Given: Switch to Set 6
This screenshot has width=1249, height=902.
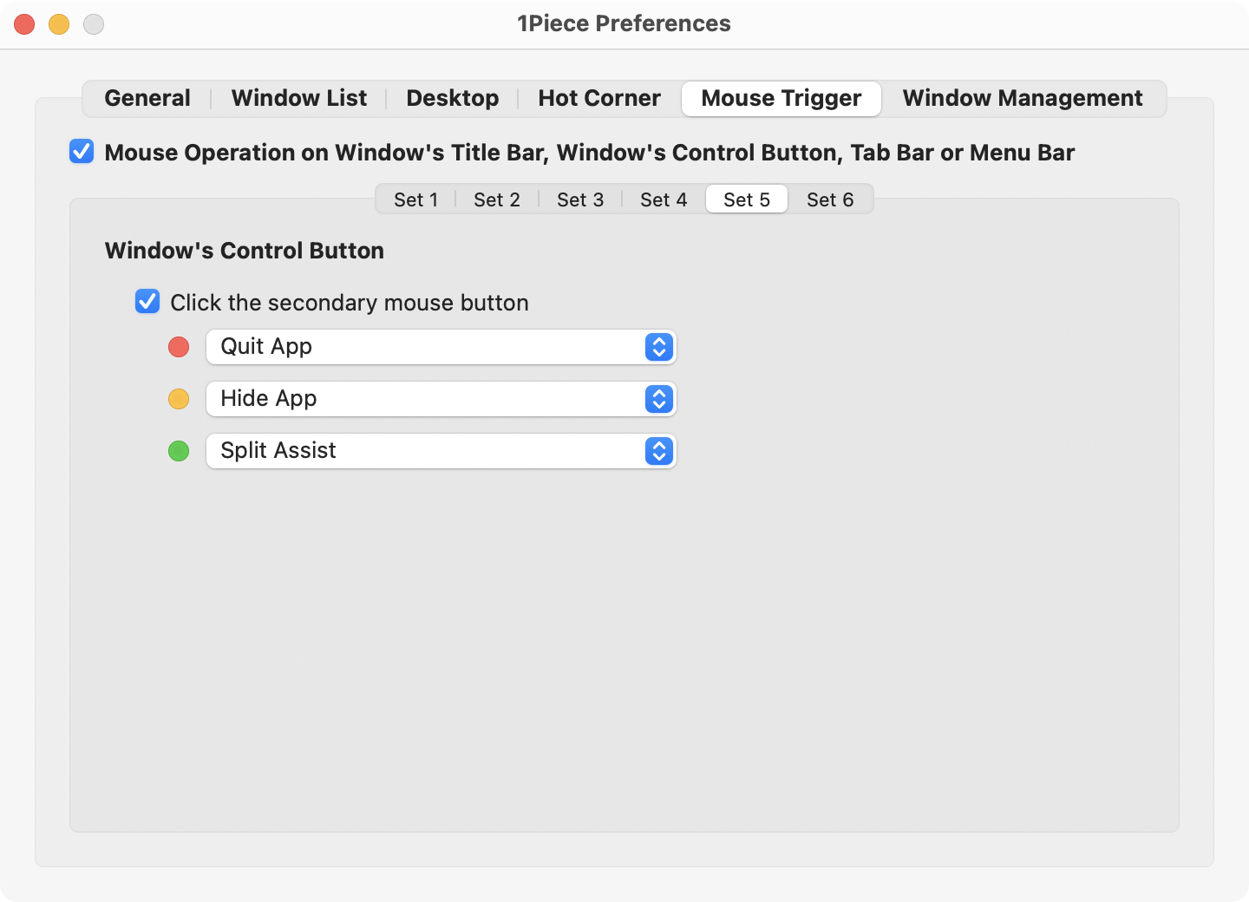Looking at the screenshot, I should click(x=830, y=199).
